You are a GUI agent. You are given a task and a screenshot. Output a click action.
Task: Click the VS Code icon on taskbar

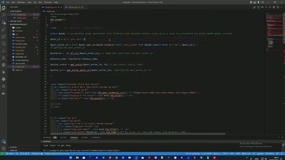[136, 158]
